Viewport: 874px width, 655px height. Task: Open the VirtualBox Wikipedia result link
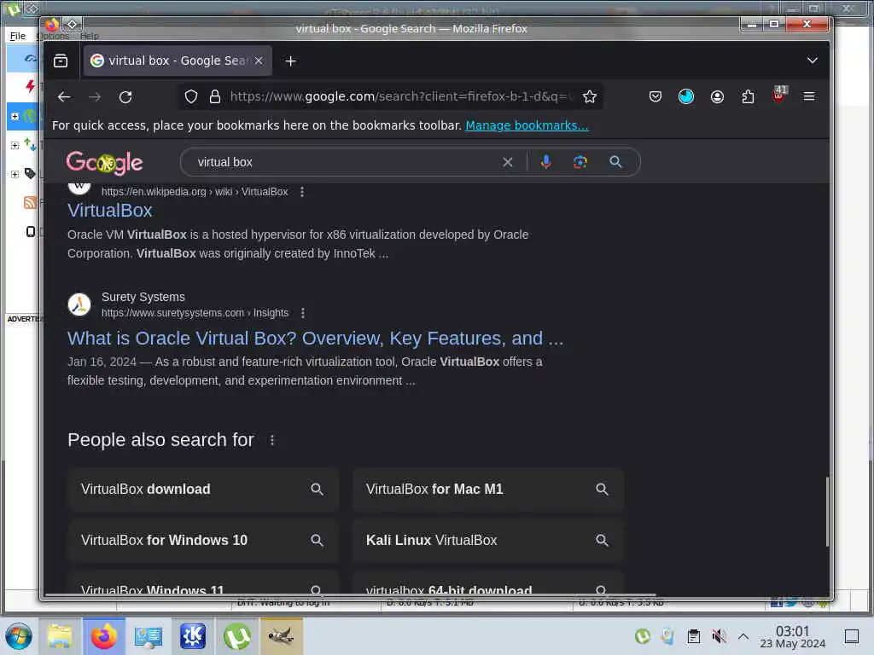[x=110, y=211]
